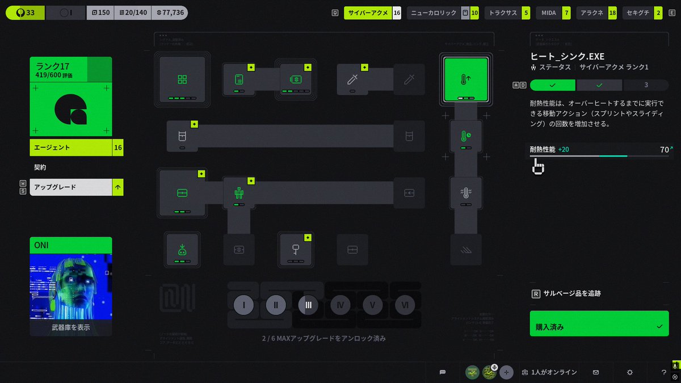Click the green microphone indicator in corner
This screenshot has height=383, width=681.
pos(675,365)
